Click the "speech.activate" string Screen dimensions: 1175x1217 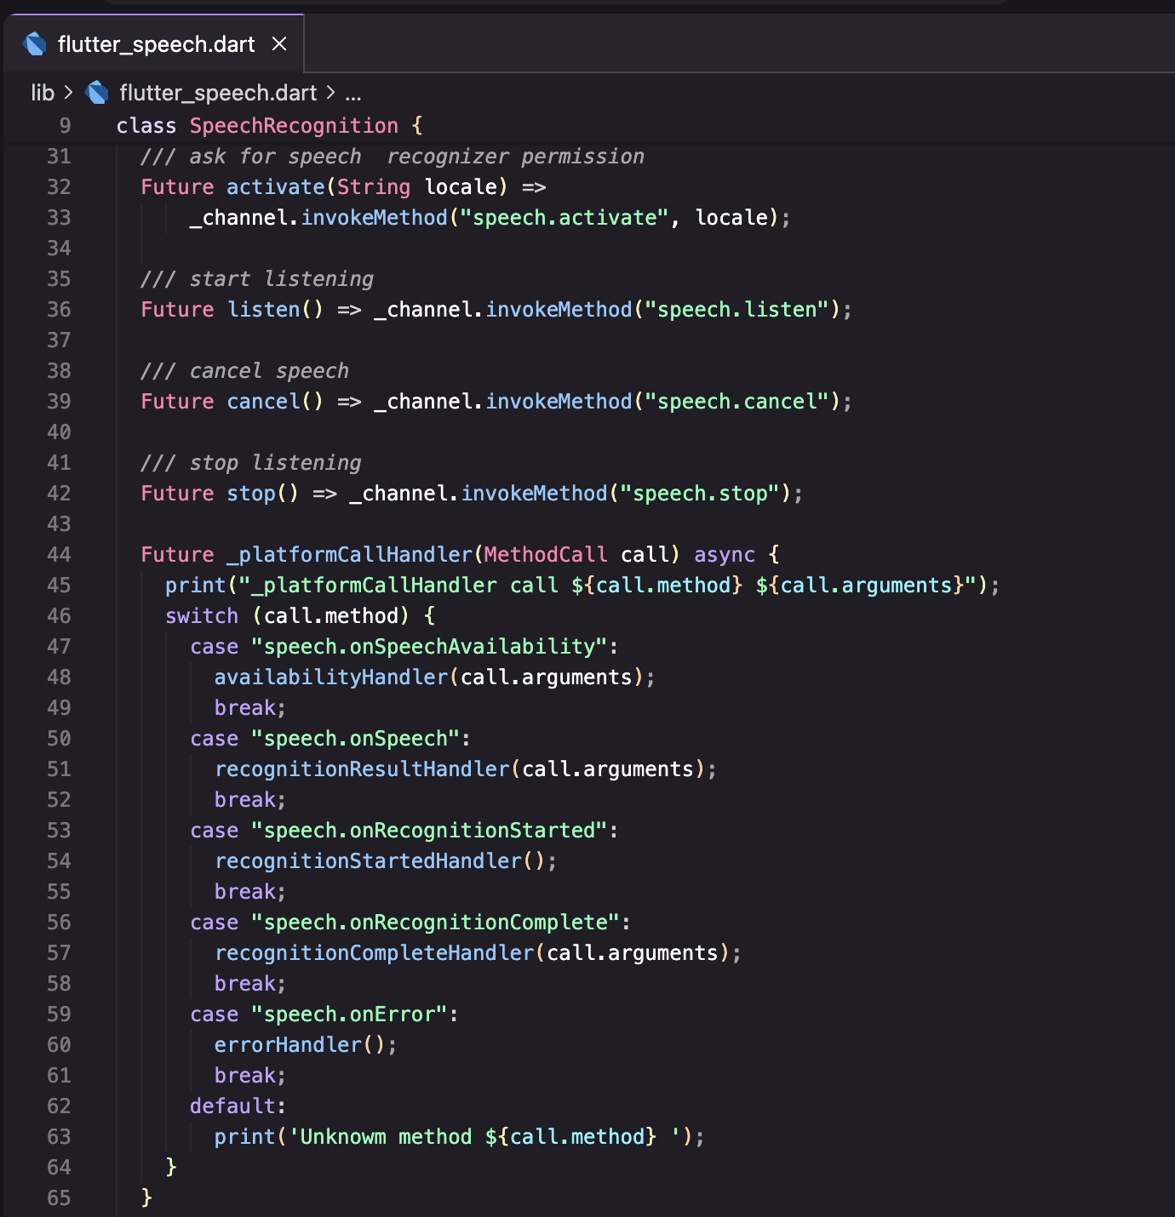coord(565,218)
